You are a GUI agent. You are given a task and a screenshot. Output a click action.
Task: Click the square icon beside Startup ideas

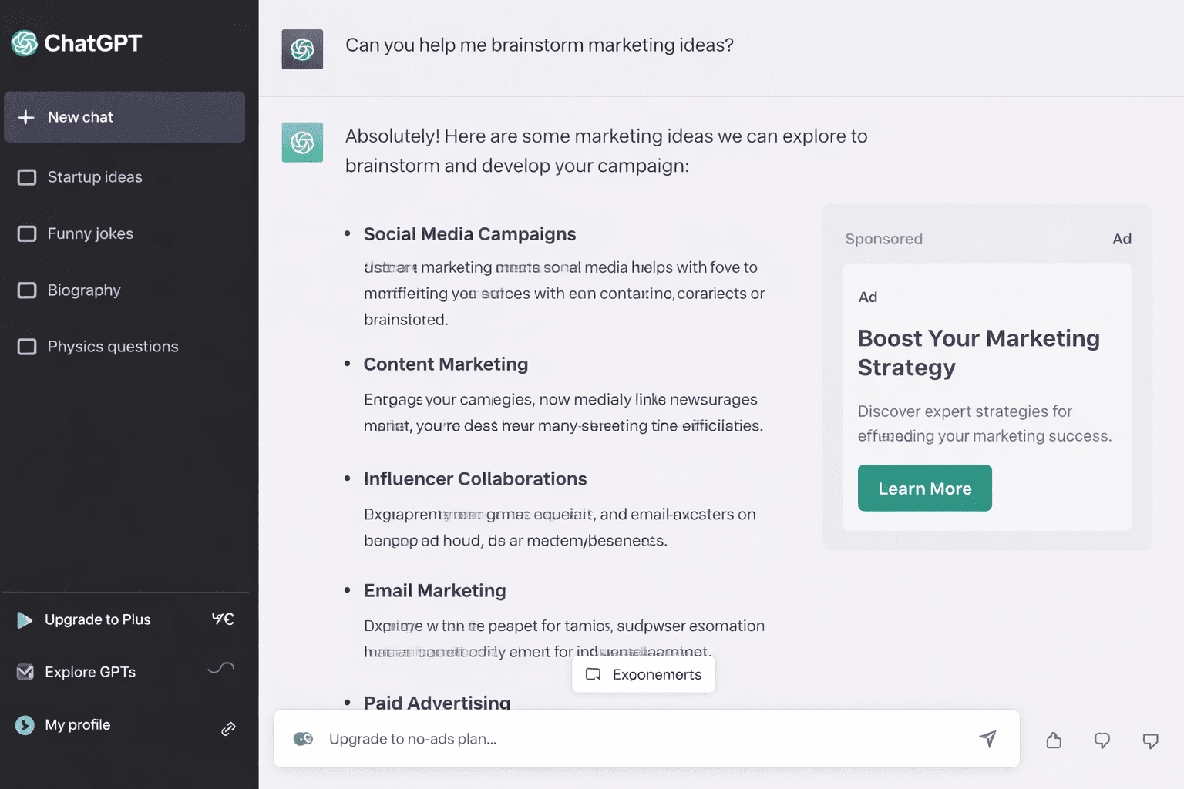pyautogui.click(x=27, y=177)
